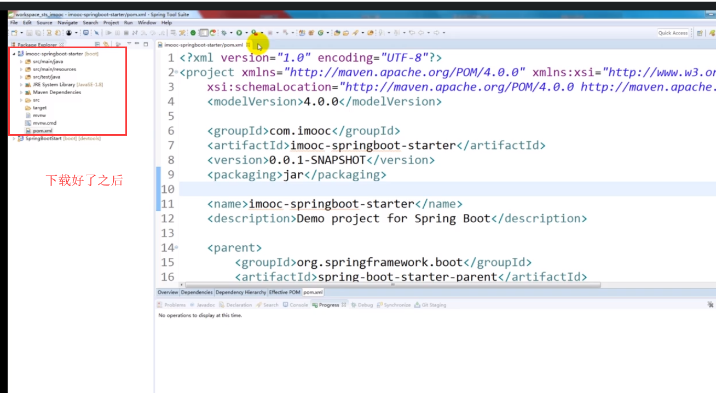Click the Boot Dashboard green power icon

(x=193, y=33)
